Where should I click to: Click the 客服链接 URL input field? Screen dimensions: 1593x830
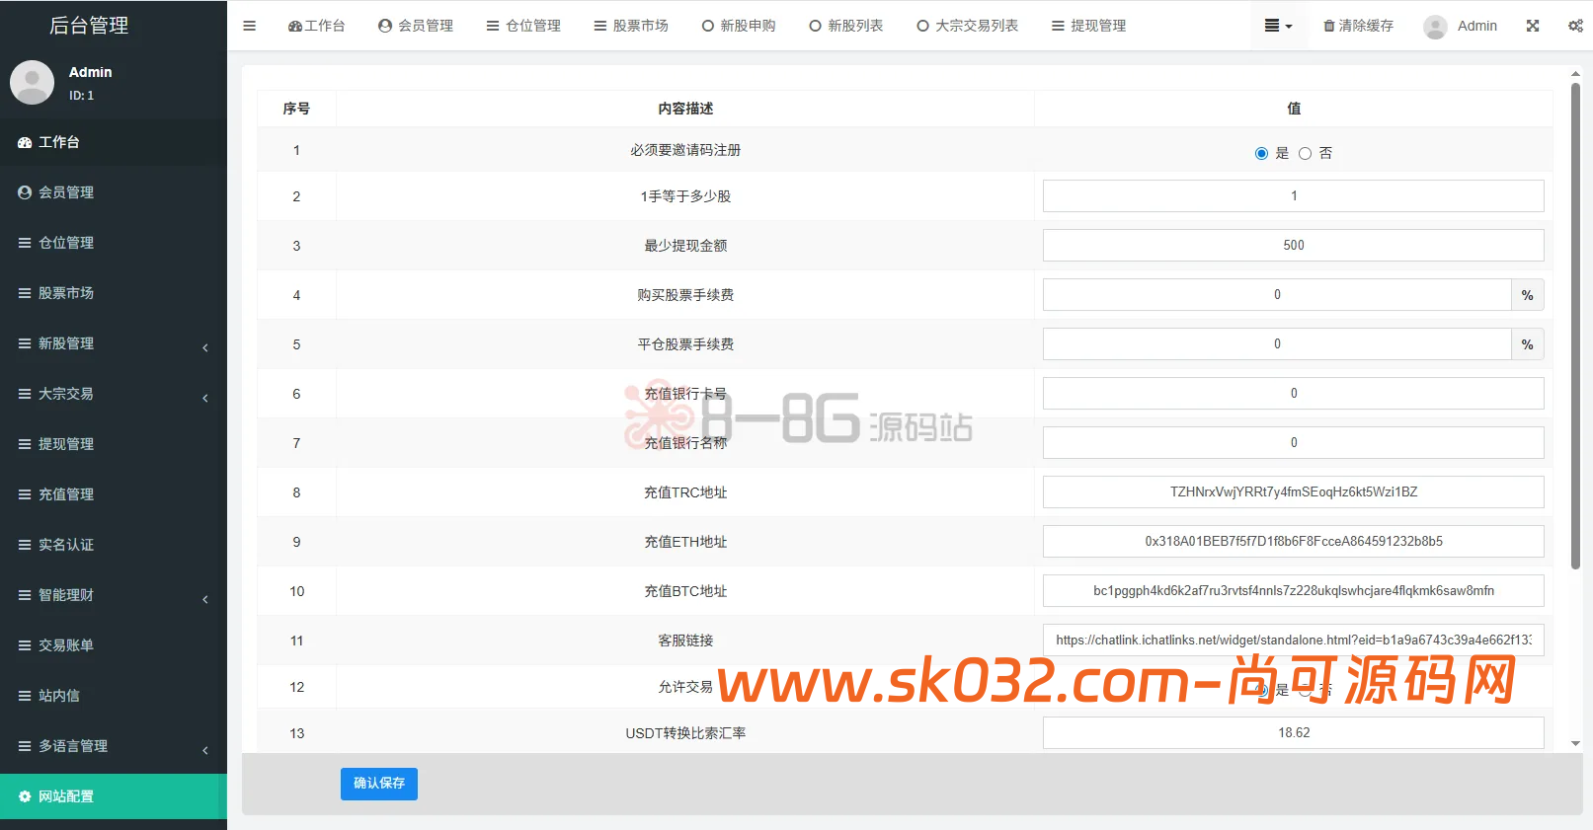click(1294, 641)
